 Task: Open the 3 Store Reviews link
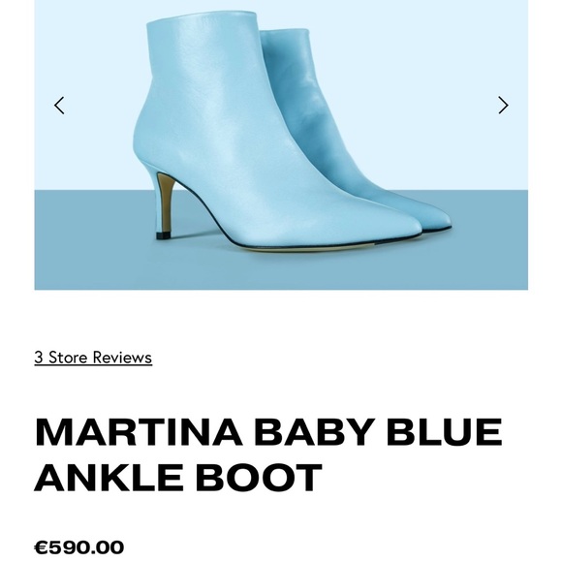click(93, 358)
